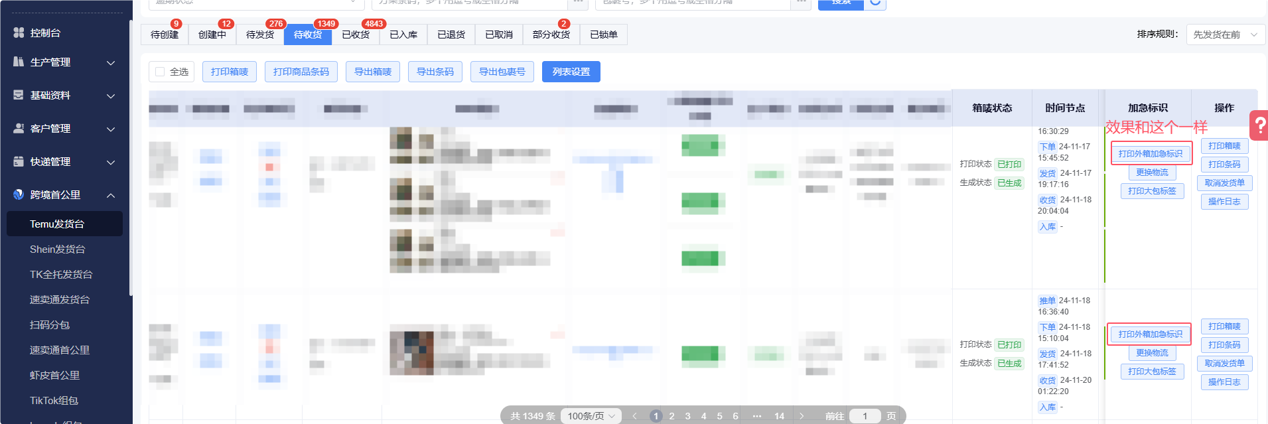Click the 导出条码 button
Viewport: 1268px width, 424px height.
tap(435, 72)
